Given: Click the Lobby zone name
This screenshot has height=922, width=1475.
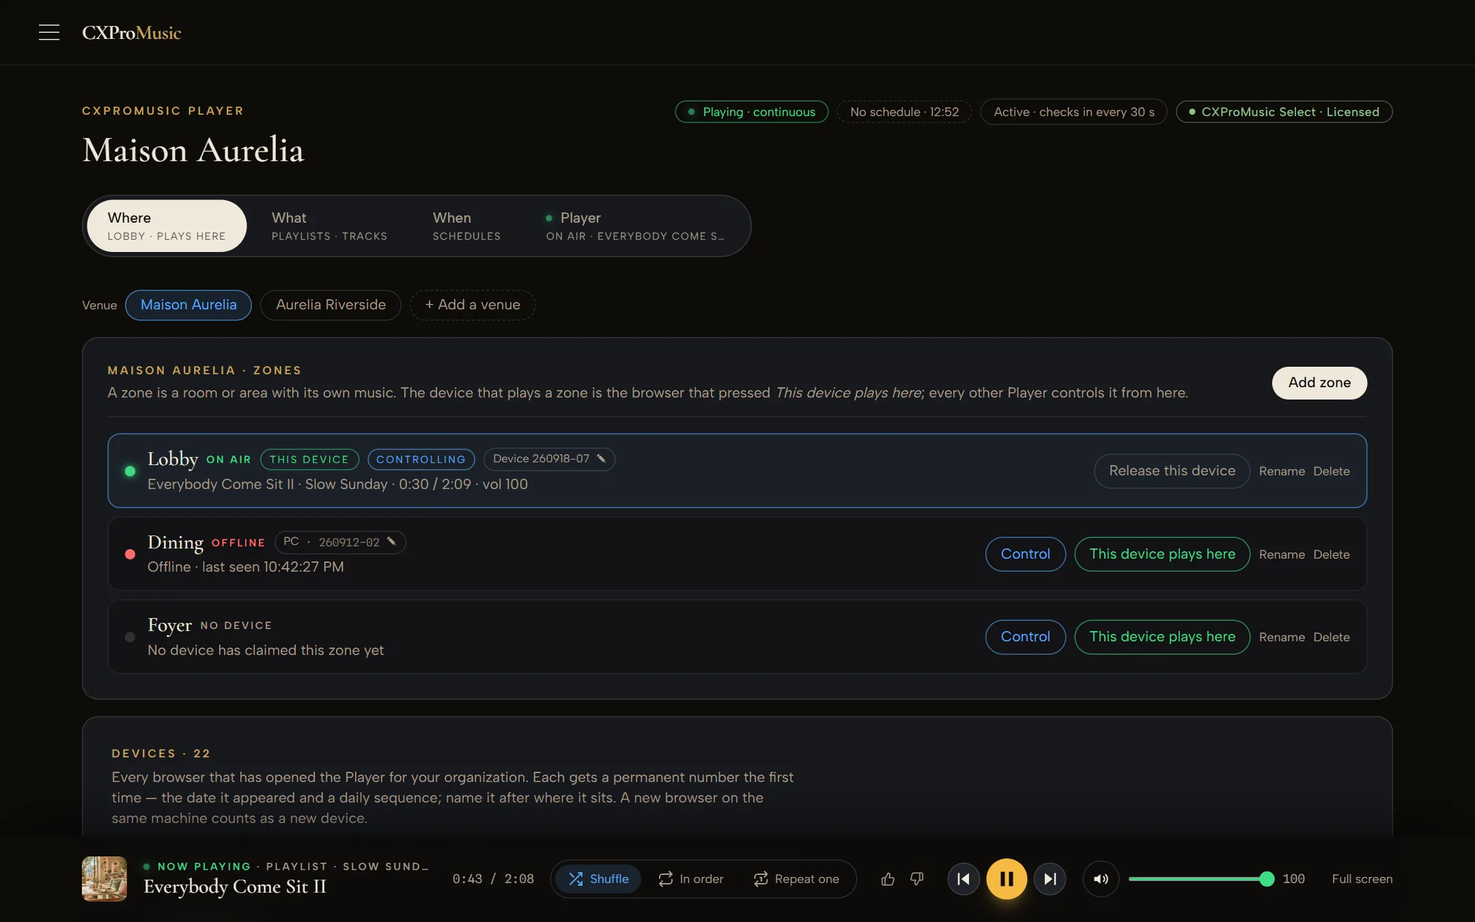Looking at the screenshot, I should click(x=173, y=458).
